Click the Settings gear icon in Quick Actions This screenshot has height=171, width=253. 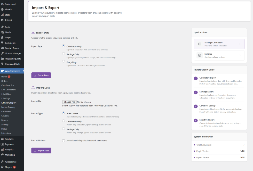(x=199, y=55)
